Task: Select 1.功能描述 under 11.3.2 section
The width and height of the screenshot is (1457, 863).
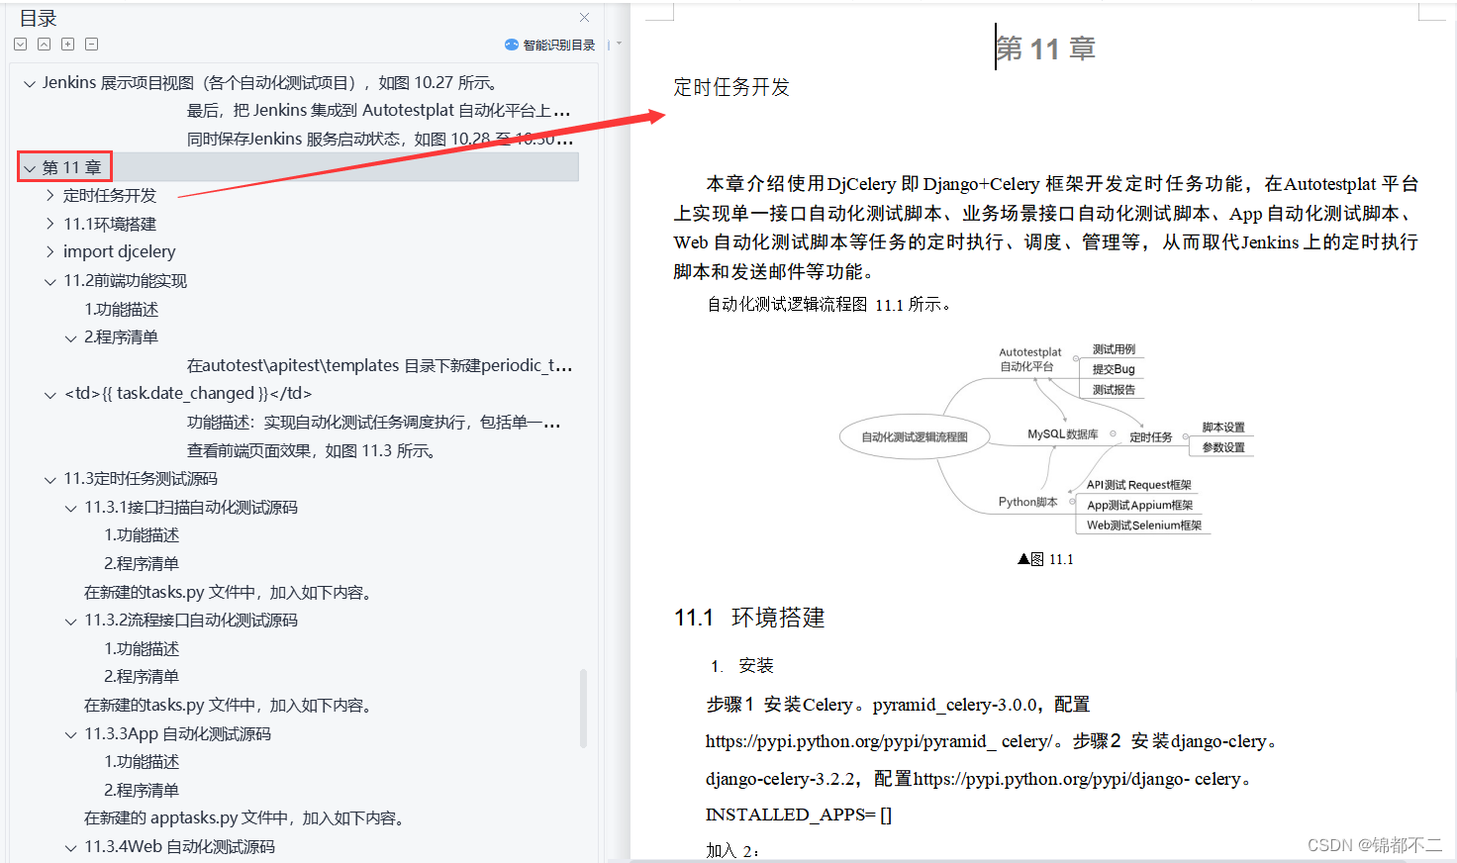Action: [x=143, y=648]
